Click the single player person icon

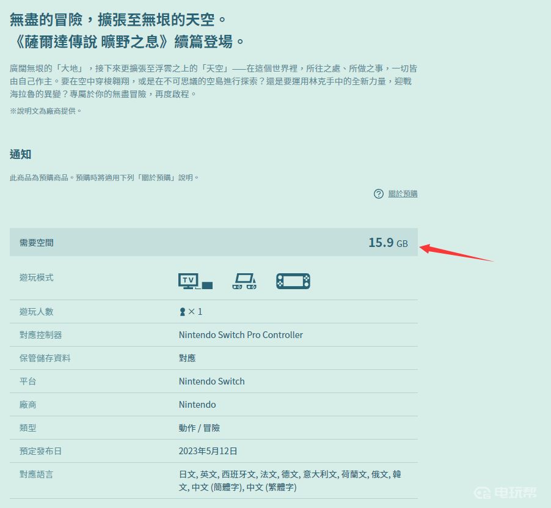coord(183,312)
